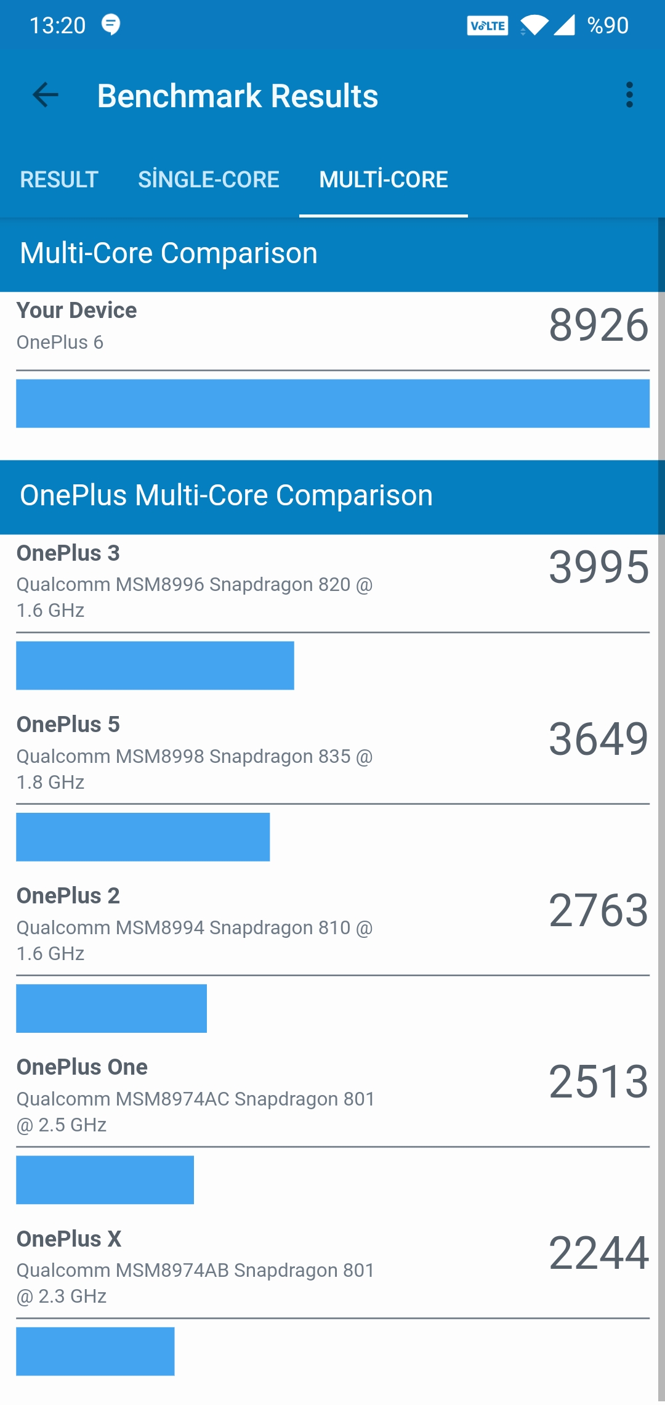
Task: Select the MULTI-CORE tab
Action: click(384, 179)
